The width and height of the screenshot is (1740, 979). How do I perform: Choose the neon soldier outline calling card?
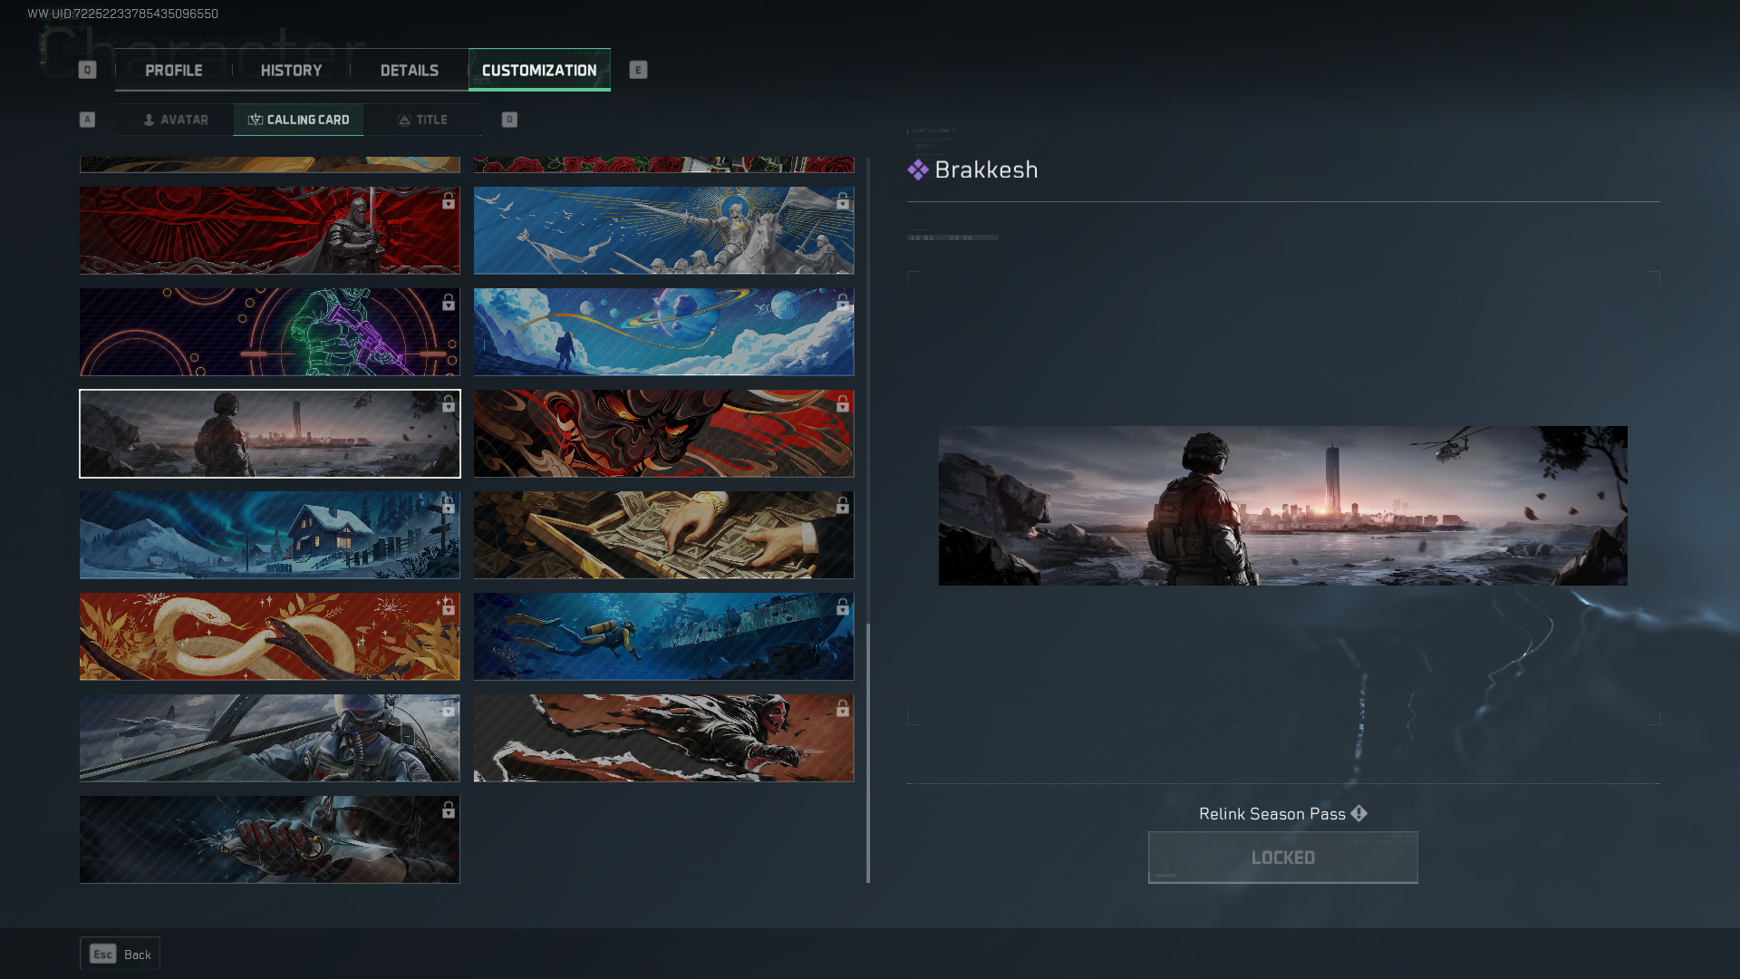tap(269, 332)
